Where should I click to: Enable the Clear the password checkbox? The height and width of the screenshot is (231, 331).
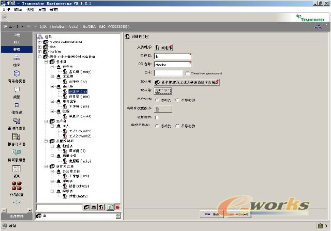pyautogui.click(x=187, y=73)
